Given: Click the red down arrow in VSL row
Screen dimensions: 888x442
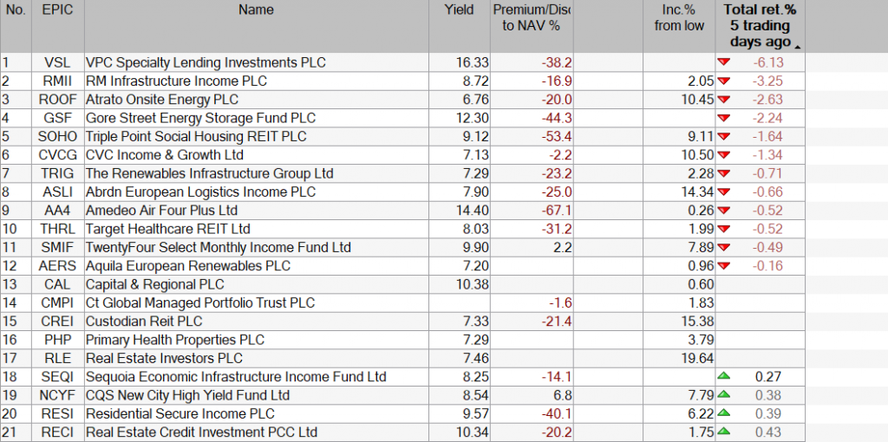Looking at the screenshot, I should [x=724, y=62].
